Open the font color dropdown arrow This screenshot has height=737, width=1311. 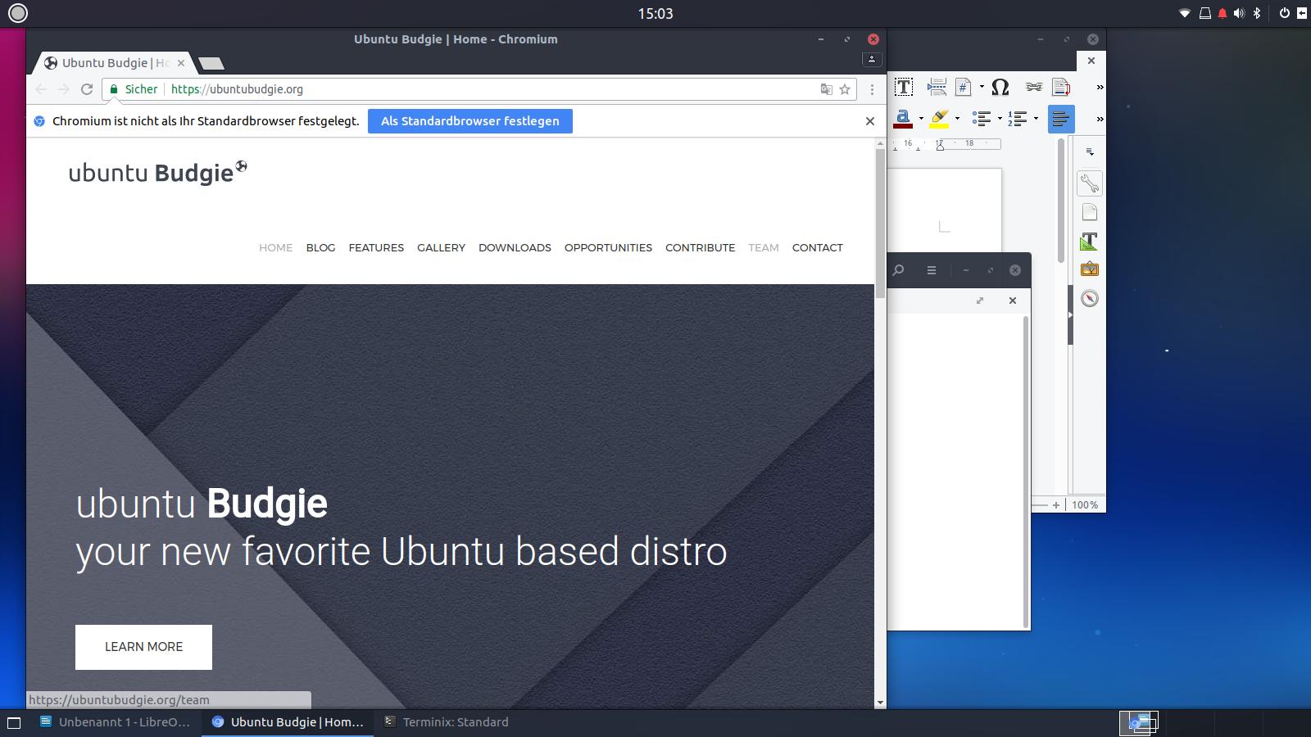tap(921, 119)
